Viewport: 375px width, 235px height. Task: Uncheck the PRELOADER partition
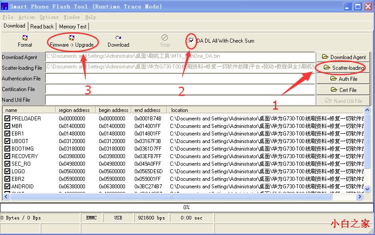pyautogui.click(x=8, y=119)
